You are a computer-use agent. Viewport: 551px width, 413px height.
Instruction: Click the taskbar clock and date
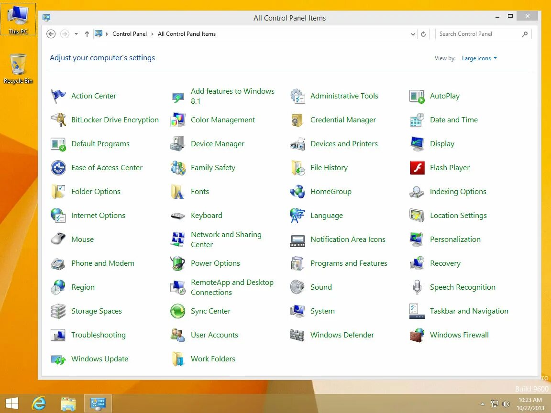(x=530, y=404)
